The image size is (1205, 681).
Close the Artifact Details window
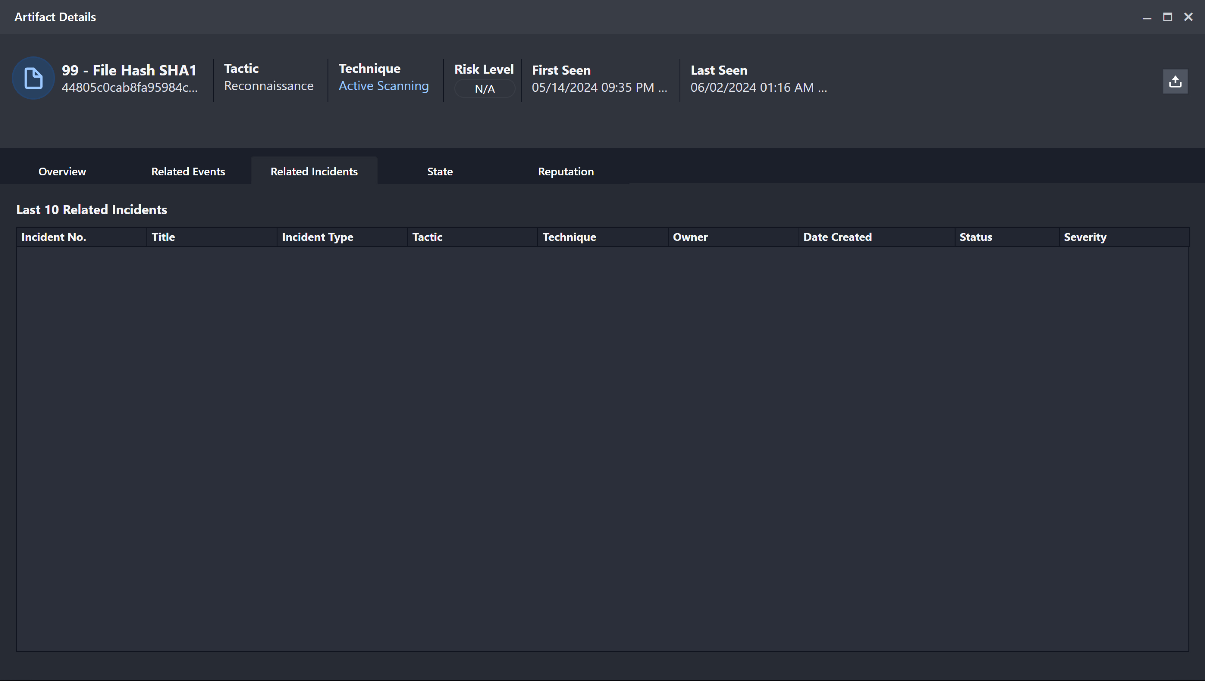(1188, 17)
